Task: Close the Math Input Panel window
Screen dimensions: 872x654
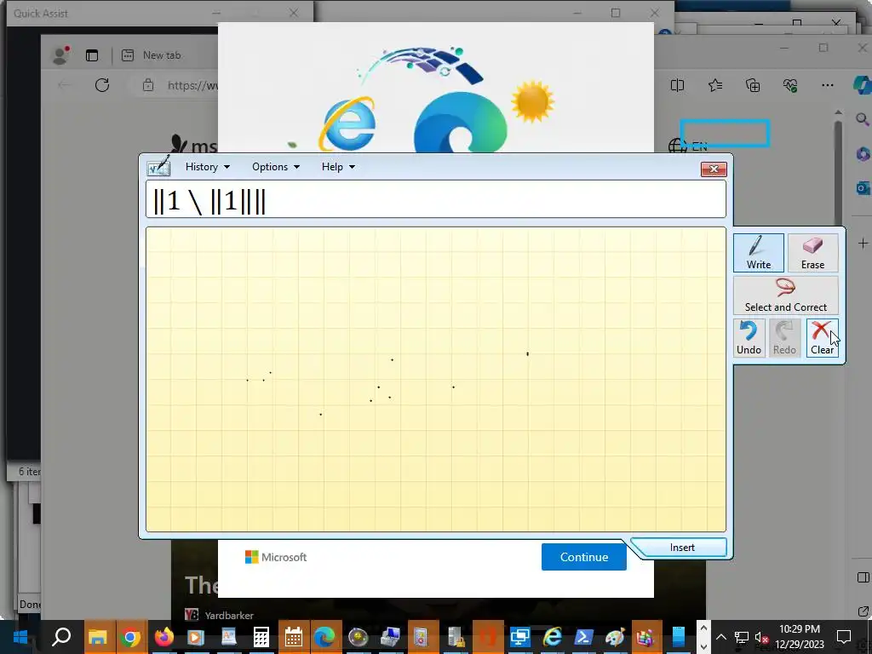Action: tap(714, 169)
